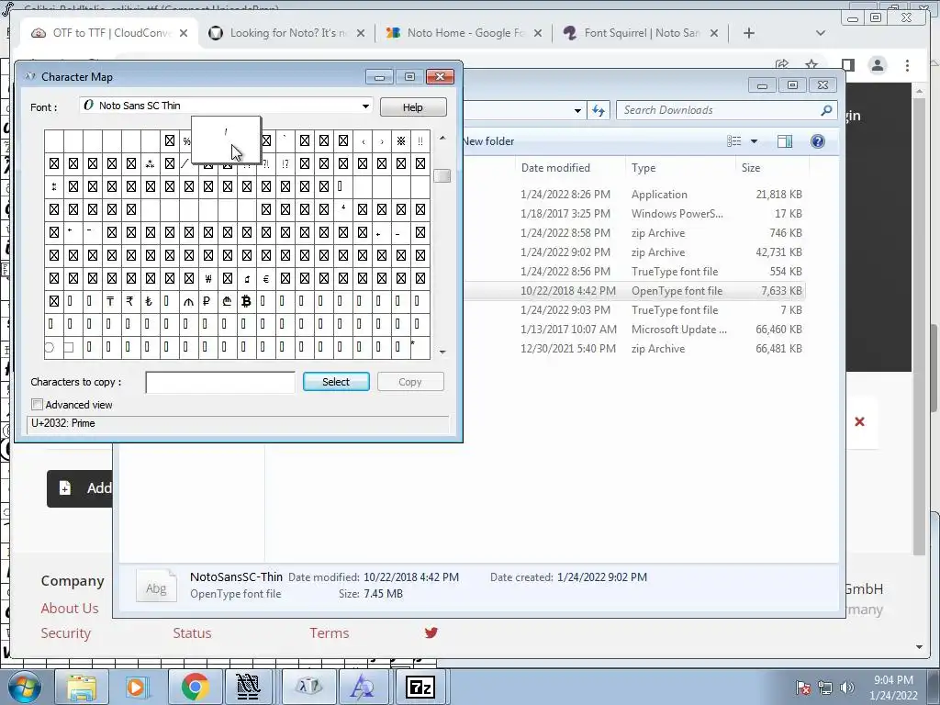Open the Font dropdown in Character Map

coord(365,106)
